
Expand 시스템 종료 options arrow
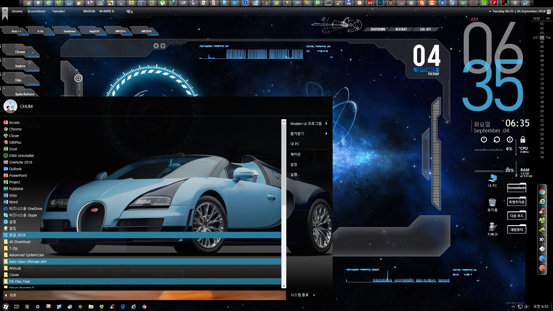point(314,295)
